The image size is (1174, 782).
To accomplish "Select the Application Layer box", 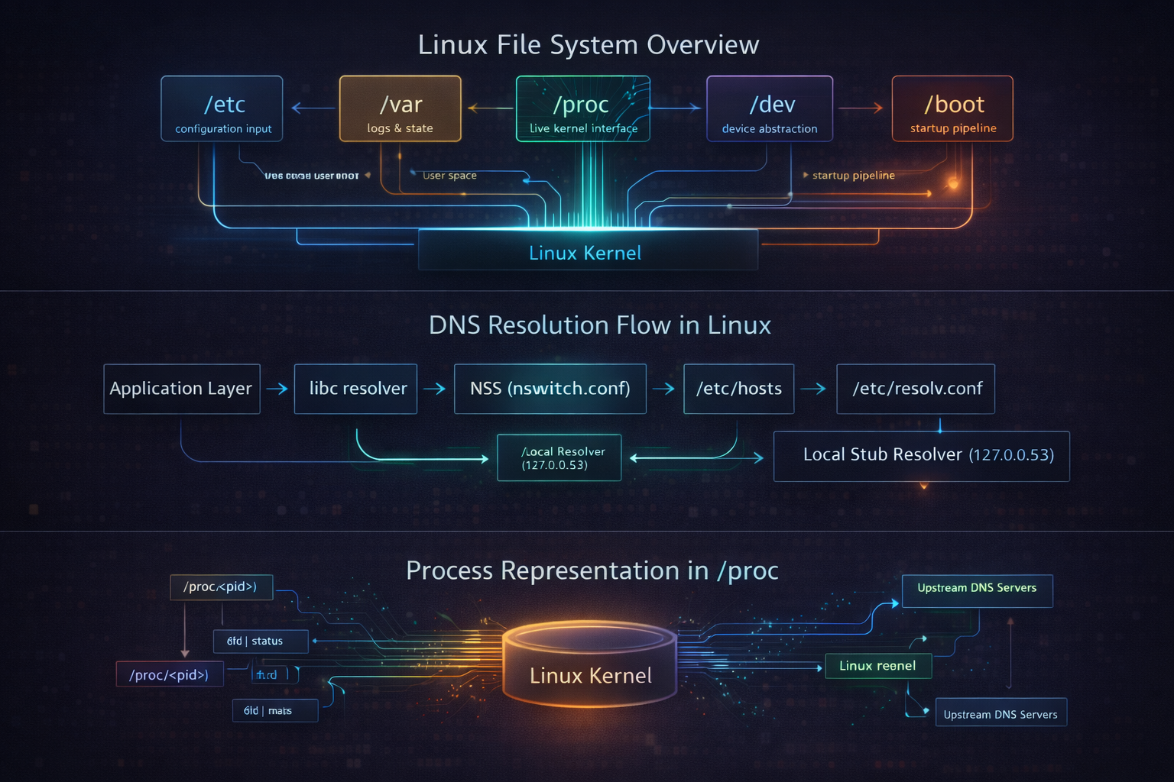I will (182, 389).
